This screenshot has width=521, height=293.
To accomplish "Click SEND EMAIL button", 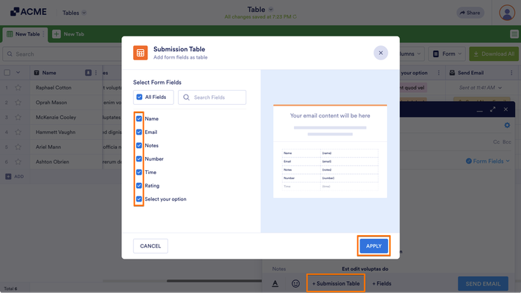I will (483, 284).
